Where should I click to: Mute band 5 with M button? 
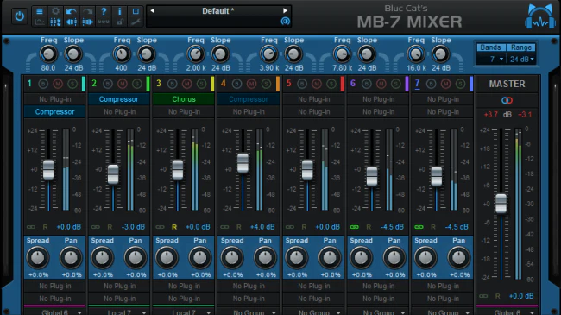317,84
